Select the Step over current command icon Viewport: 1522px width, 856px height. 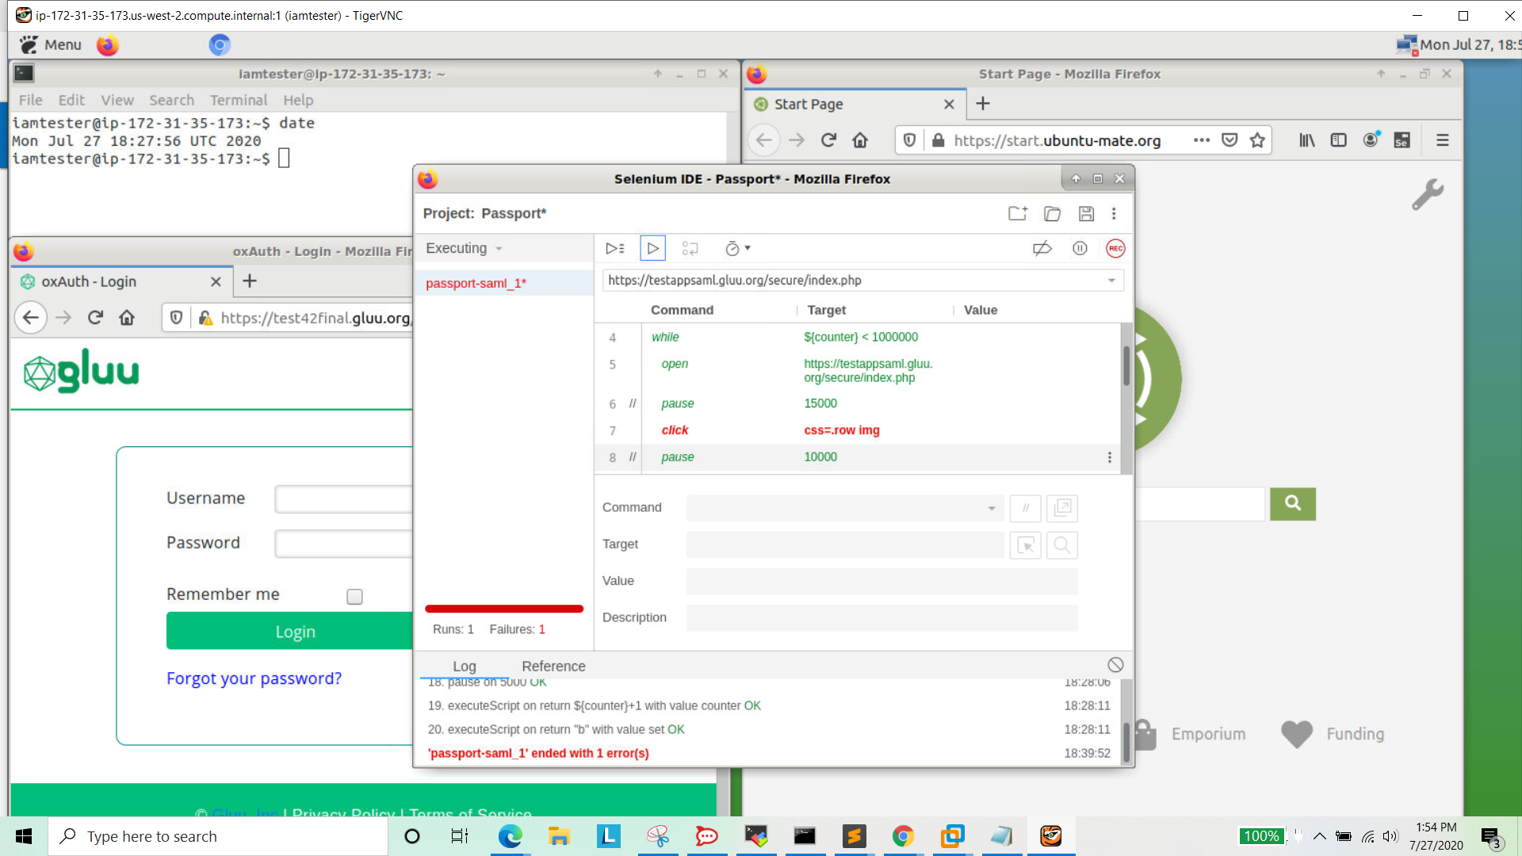(690, 248)
